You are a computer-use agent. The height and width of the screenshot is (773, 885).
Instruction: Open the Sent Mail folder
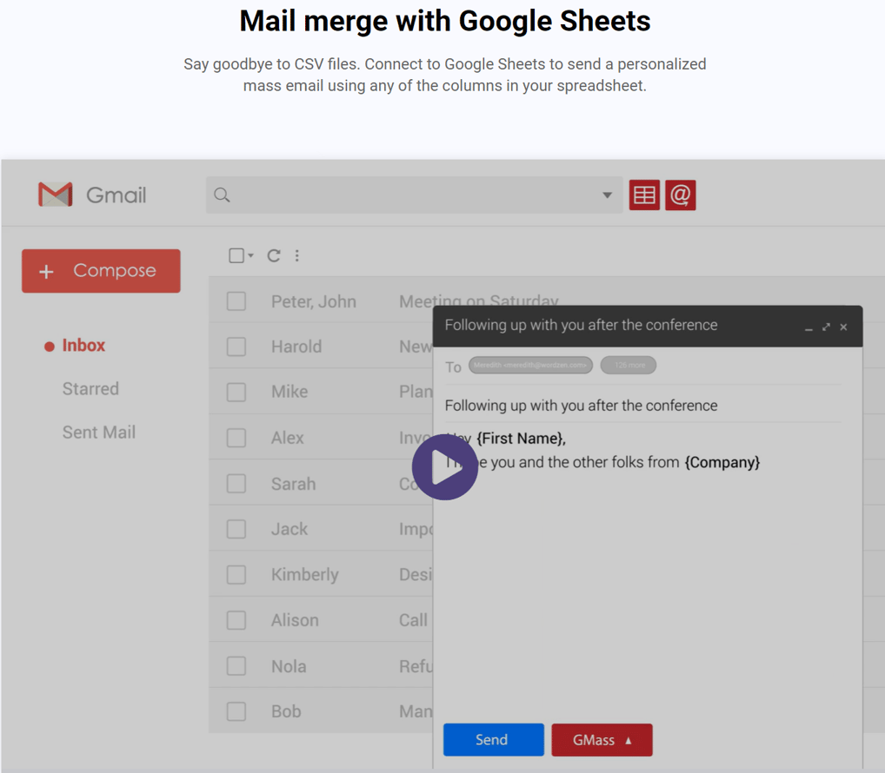pos(99,432)
